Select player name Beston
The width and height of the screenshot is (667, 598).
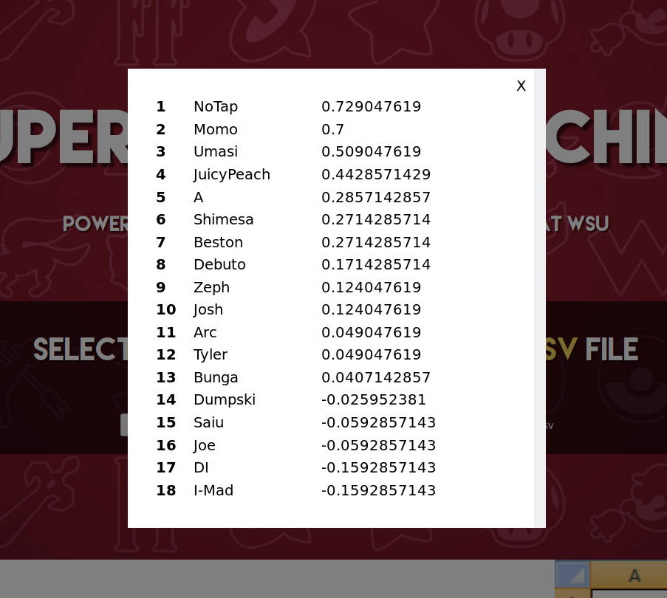(218, 242)
